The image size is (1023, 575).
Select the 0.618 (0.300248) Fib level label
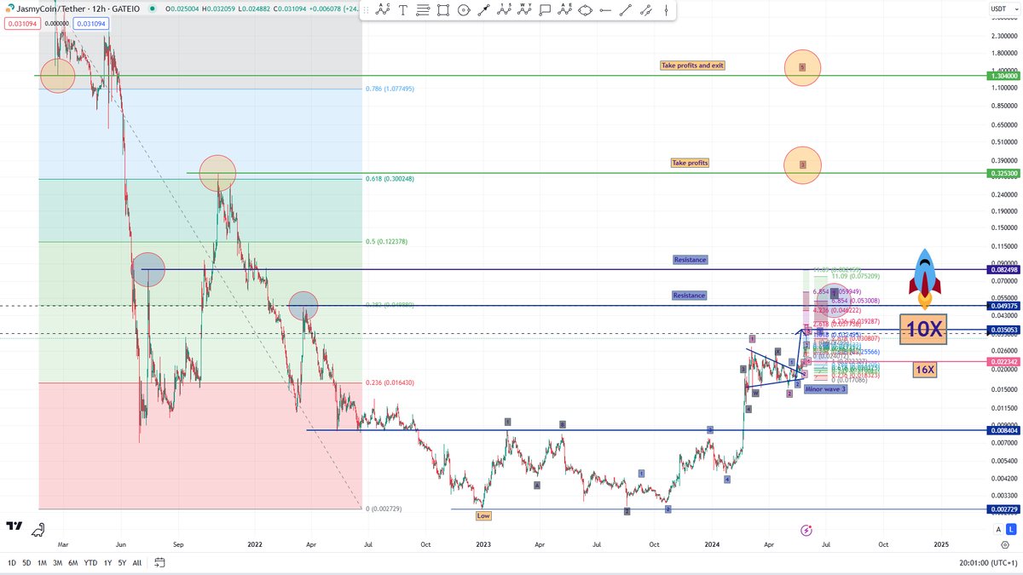390,179
